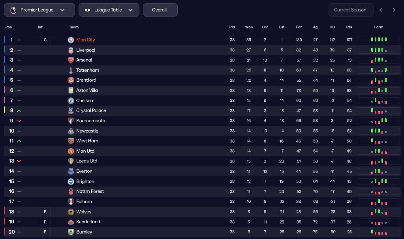
Task: Open the Premier League competition dropdown
Action: click(39, 10)
